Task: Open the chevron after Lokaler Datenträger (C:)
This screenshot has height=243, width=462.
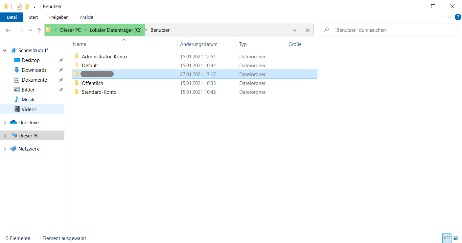Action: point(146,30)
